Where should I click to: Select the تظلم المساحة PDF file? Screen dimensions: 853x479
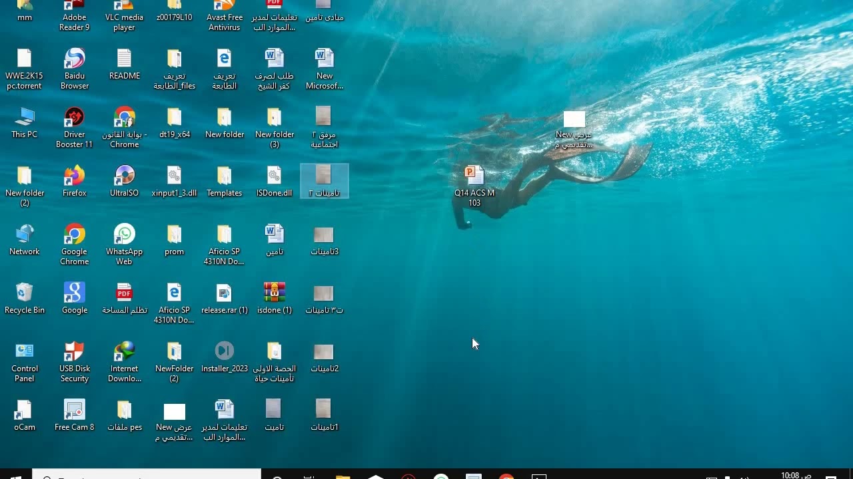click(124, 299)
